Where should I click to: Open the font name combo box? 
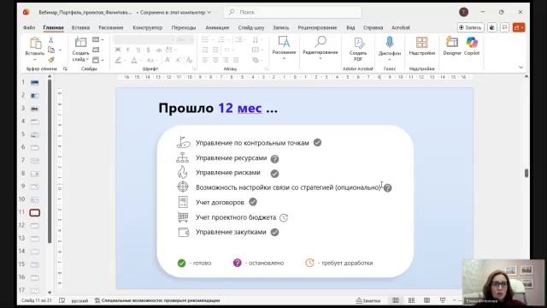click(144, 40)
